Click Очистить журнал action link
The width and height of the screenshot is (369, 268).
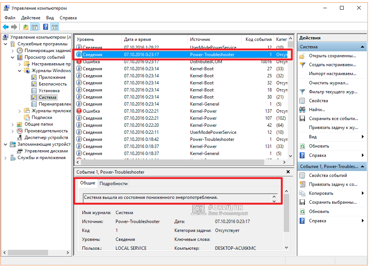[329, 83]
